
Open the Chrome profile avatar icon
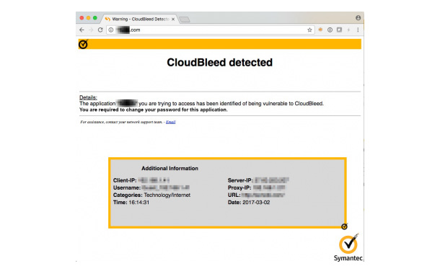pos(358,18)
